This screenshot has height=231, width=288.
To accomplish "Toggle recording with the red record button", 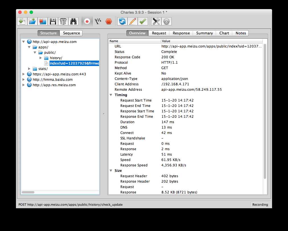I will pos(87,21).
